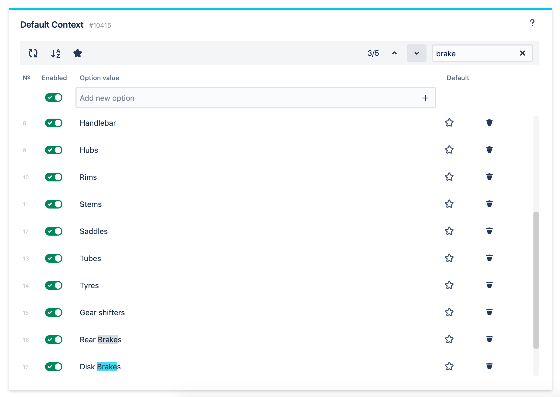Disable the Rims option toggle
560x397 pixels.
pos(54,177)
